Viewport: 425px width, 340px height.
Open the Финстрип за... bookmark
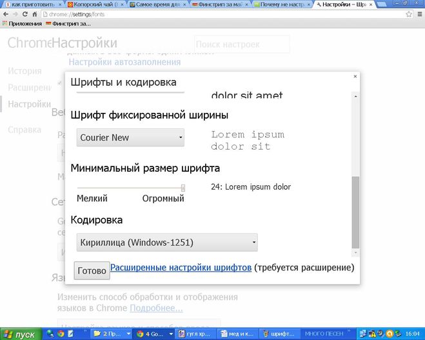point(68,24)
